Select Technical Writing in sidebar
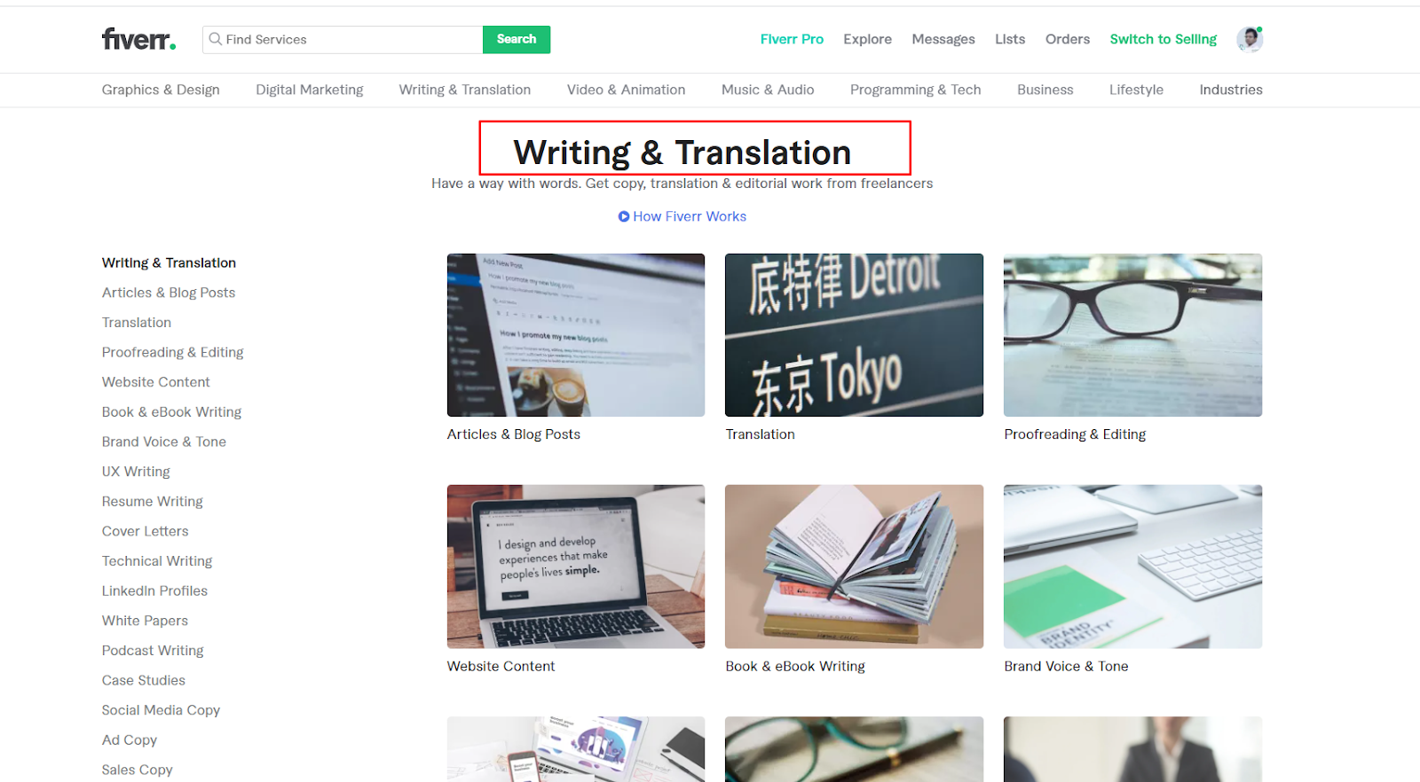The image size is (1420, 782). pos(157,561)
